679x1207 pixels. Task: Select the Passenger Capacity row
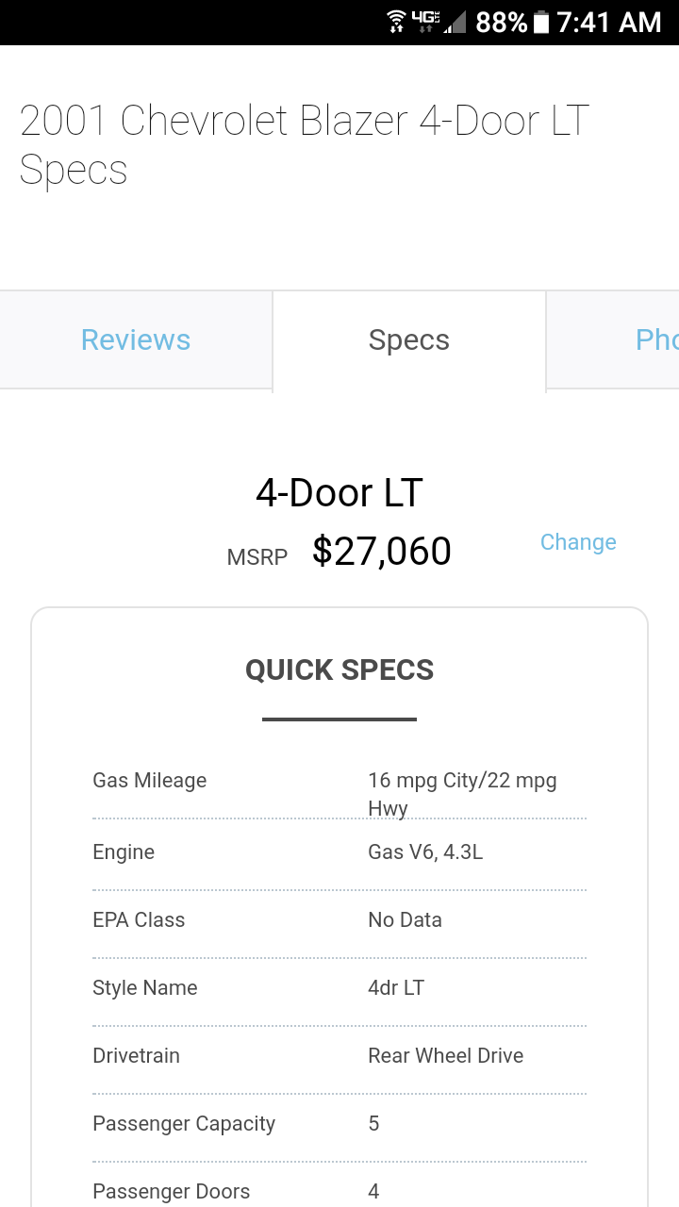pyautogui.click(x=339, y=1124)
